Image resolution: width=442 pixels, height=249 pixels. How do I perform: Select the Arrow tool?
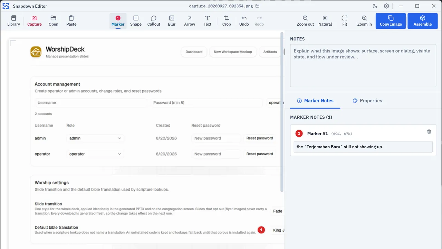[x=189, y=21]
